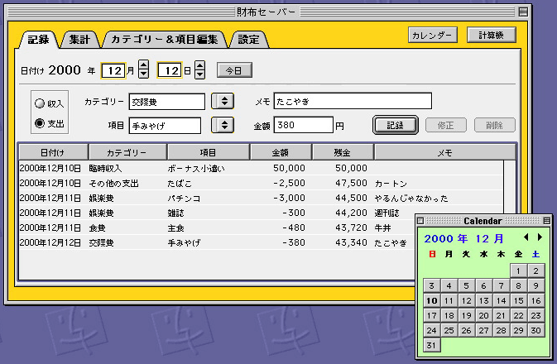557x364 pixels.
Task: Click the 今日 button
Action: [234, 70]
